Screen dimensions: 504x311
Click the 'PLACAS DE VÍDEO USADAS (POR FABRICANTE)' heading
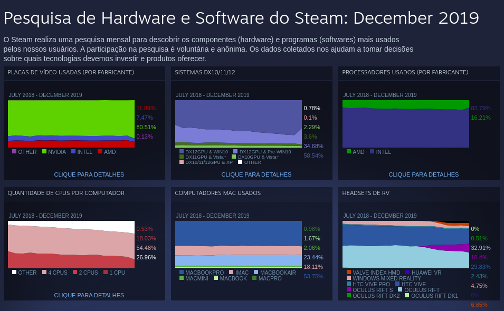[71, 72]
